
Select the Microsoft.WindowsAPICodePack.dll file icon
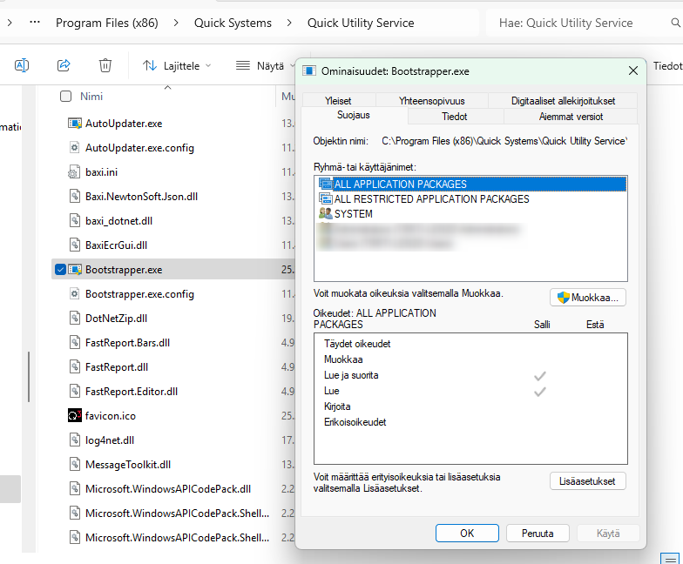coord(75,489)
